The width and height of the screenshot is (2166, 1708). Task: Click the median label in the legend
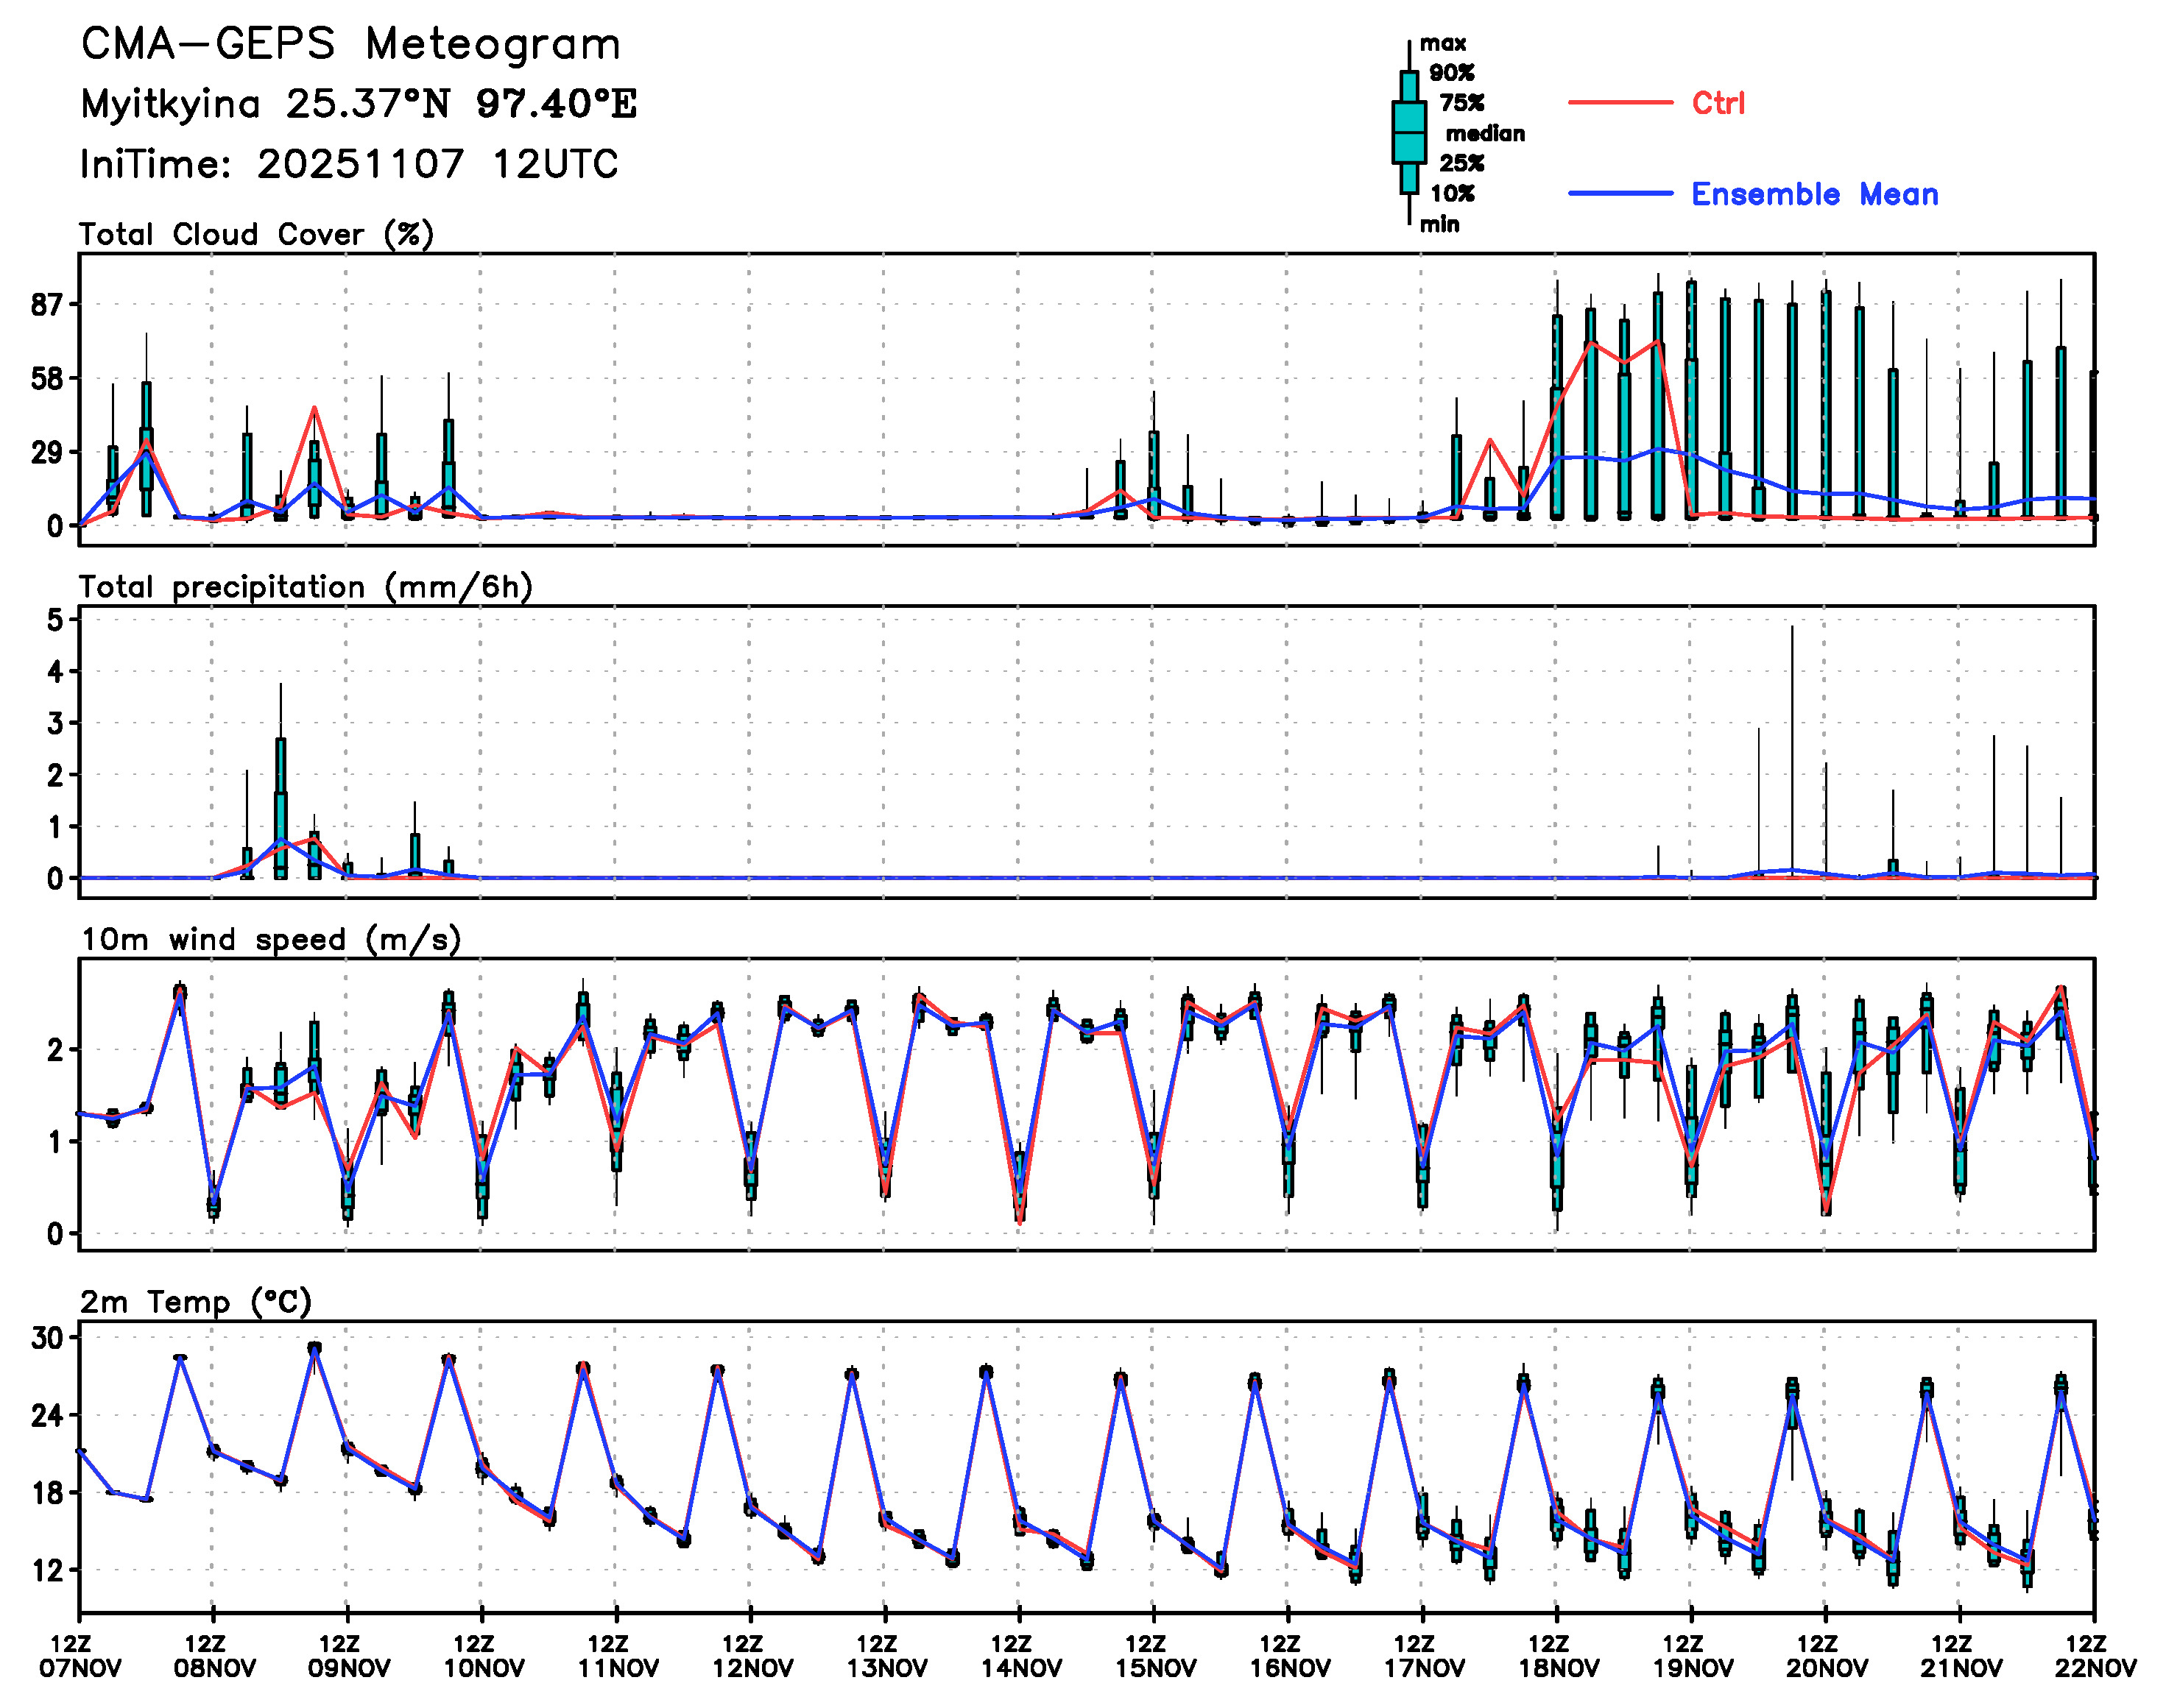(1485, 133)
